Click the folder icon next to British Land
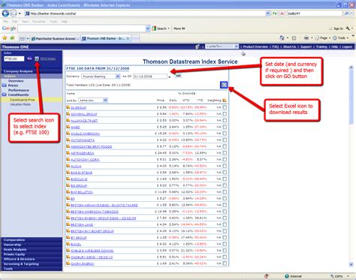Screen dimensions: 356x280 [68, 224]
